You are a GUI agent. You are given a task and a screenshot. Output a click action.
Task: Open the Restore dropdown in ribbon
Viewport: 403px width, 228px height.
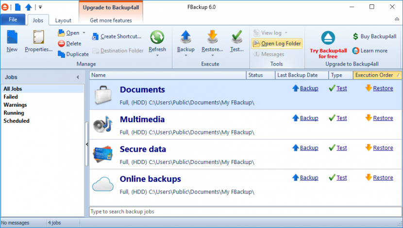pos(212,55)
